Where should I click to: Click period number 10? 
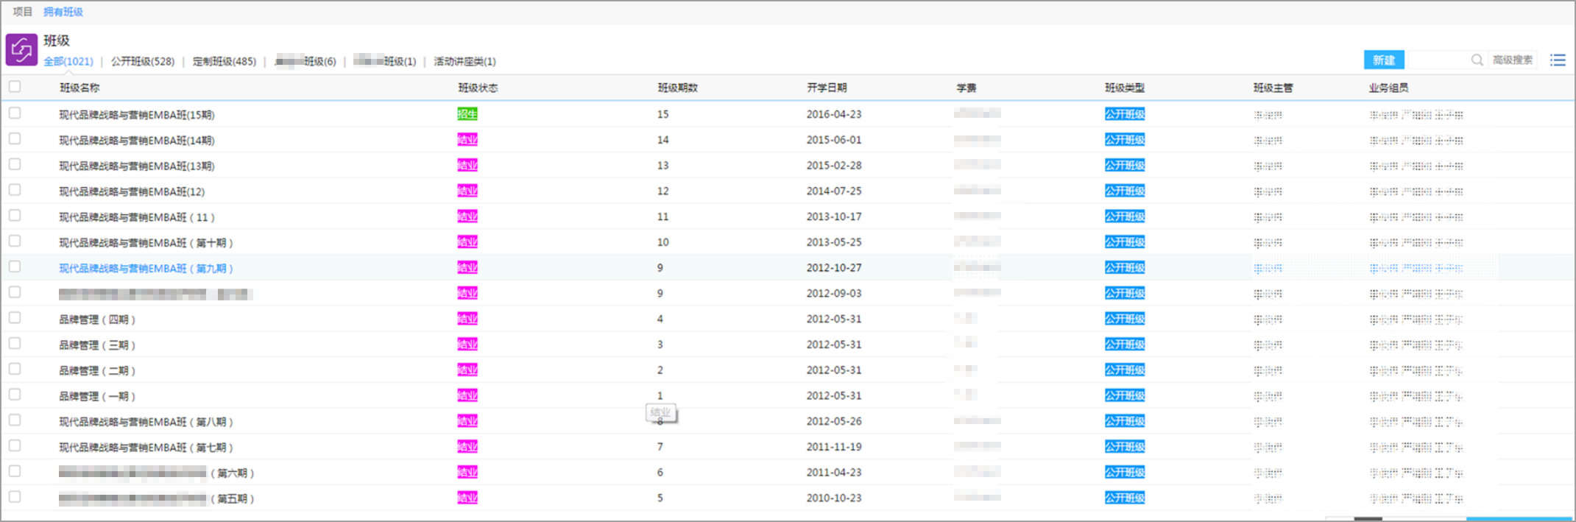click(x=663, y=242)
